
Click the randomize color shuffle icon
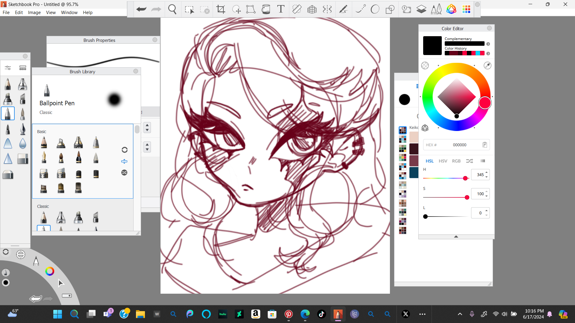coord(469,161)
